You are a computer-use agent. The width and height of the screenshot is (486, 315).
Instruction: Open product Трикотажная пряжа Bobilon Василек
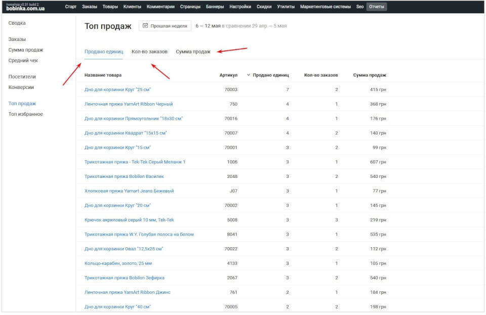pyautogui.click(x=124, y=176)
